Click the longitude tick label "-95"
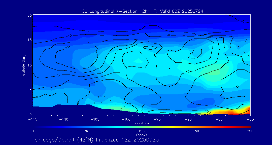 157,120
